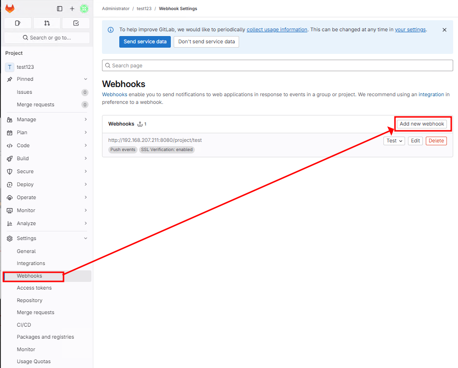Focus the Search page input field
This screenshot has height=368, width=458.
pyautogui.click(x=278, y=66)
